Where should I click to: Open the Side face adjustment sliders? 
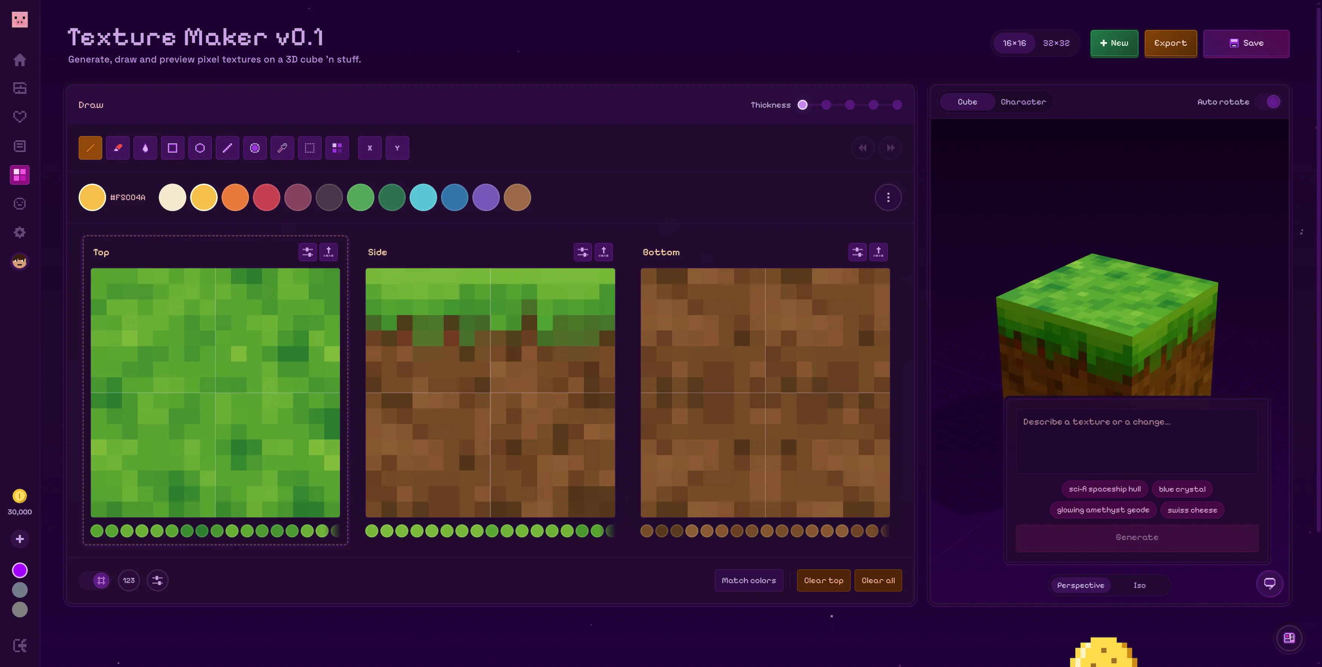[x=583, y=252]
